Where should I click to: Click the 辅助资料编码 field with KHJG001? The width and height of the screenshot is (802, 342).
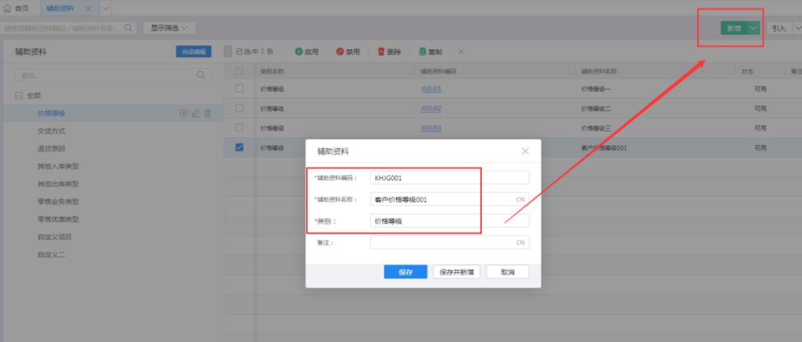pos(450,177)
